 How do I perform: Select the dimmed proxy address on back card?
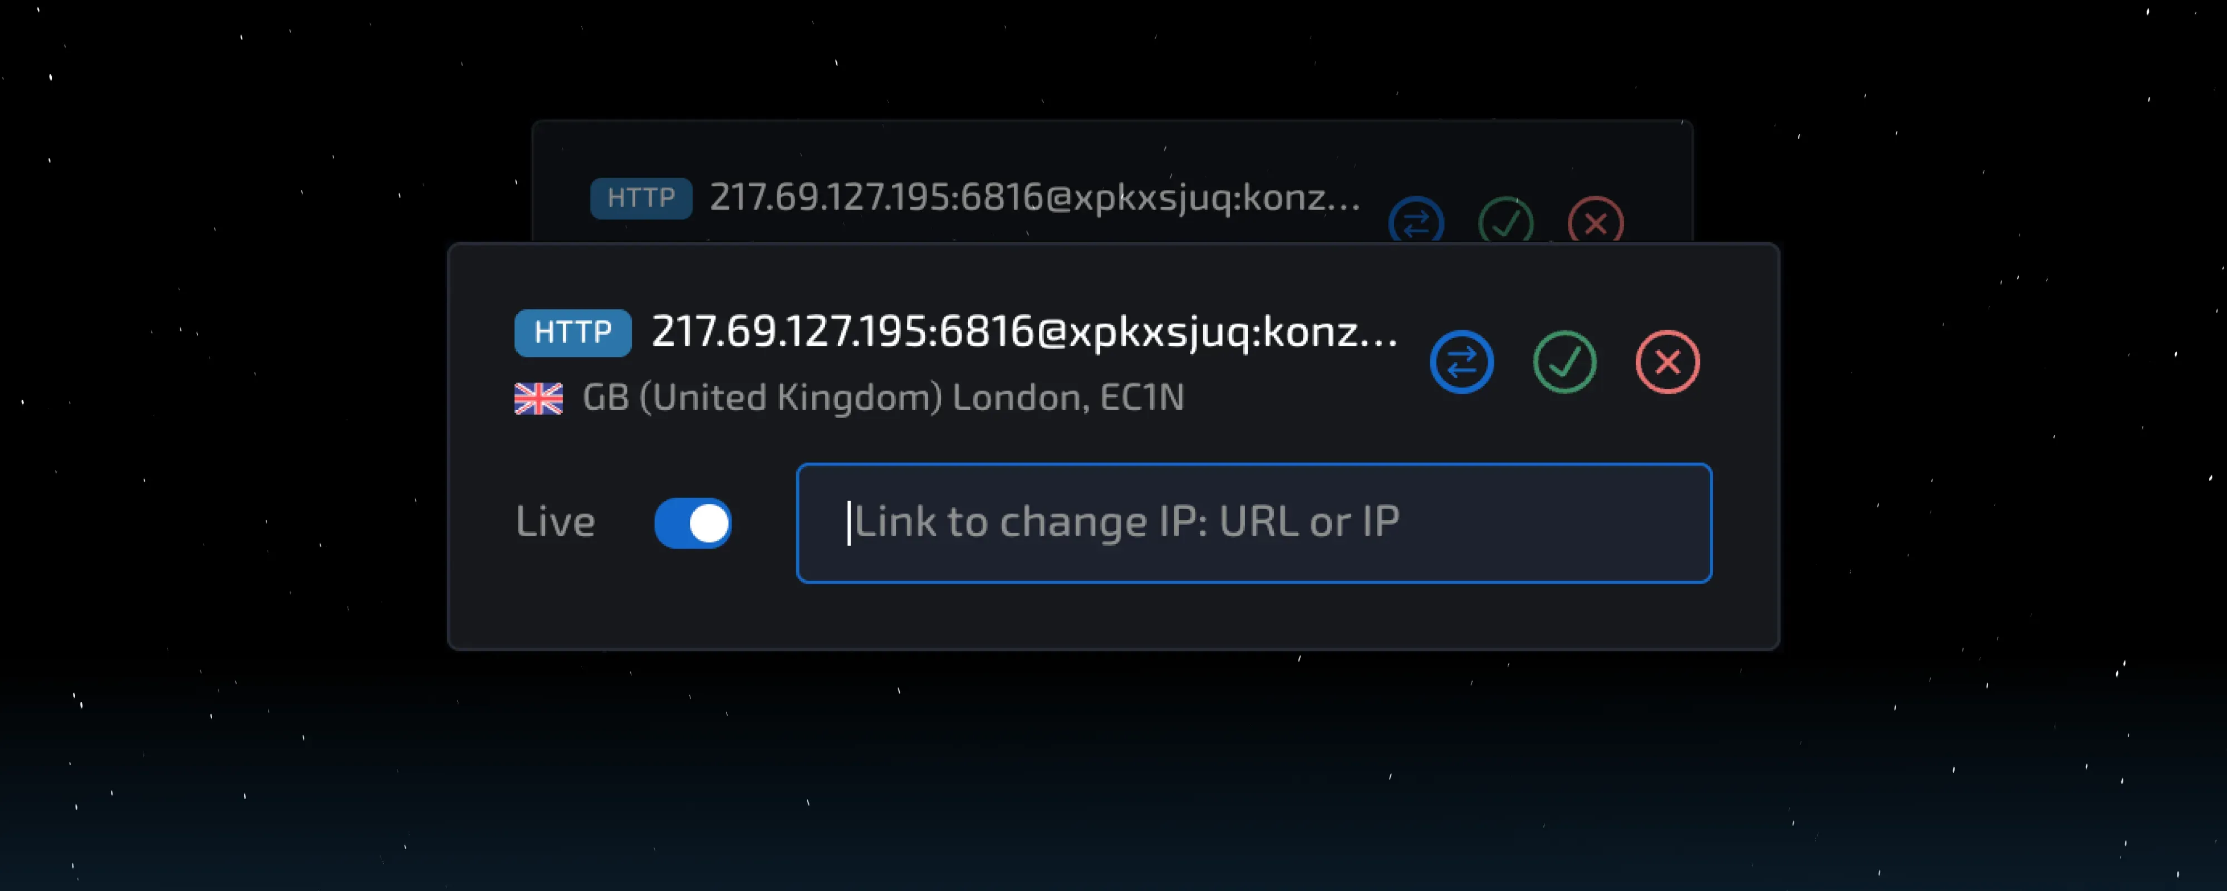tap(1034, 198)
